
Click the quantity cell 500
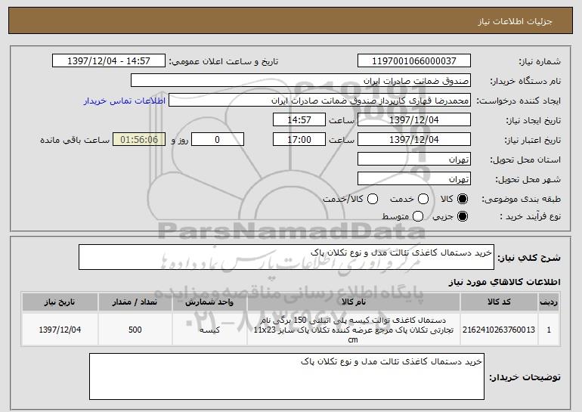(135, 330)
